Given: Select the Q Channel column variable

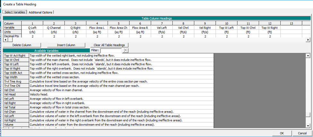Looking at the screenshot, I should [54, 28].
